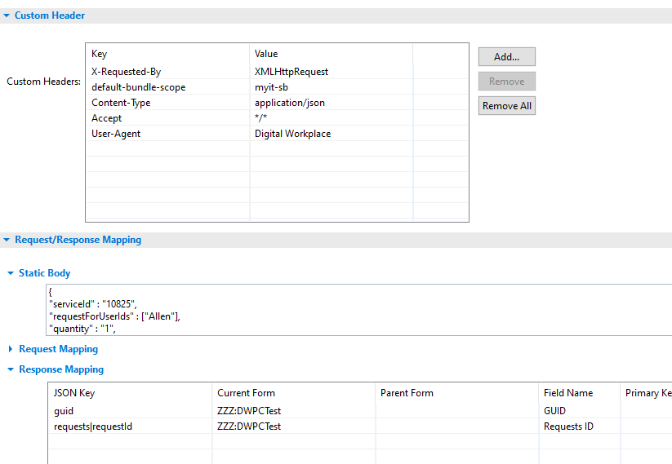The height and width of the screenshot is (464, 672).
Task: Select the X-Requested-By header row
Action: [126, 72]
